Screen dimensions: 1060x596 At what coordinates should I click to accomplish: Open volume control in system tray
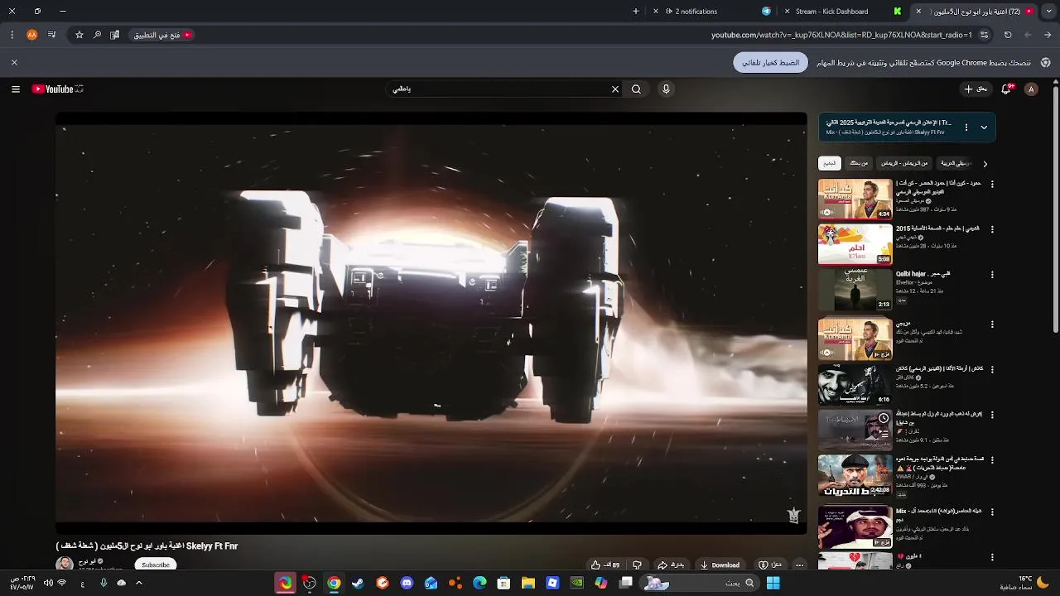coord(48,584)
